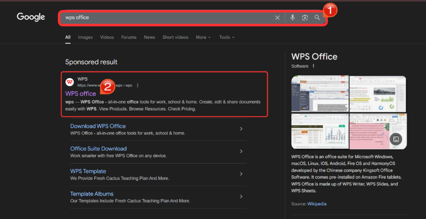Clear the search box with the X icon
The image size is (426, 219).
[x=277, y=18]
